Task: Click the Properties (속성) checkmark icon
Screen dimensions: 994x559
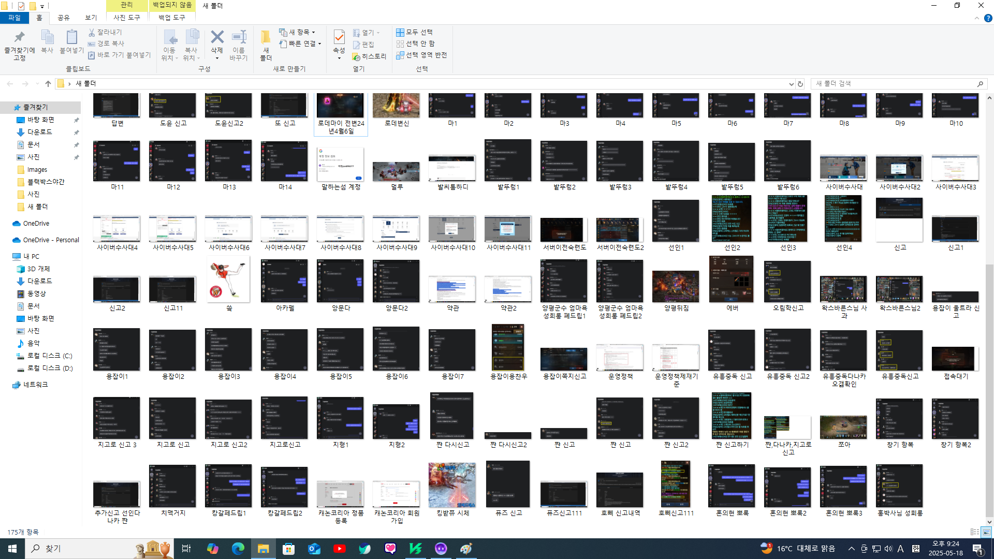Action: [339, 37]
